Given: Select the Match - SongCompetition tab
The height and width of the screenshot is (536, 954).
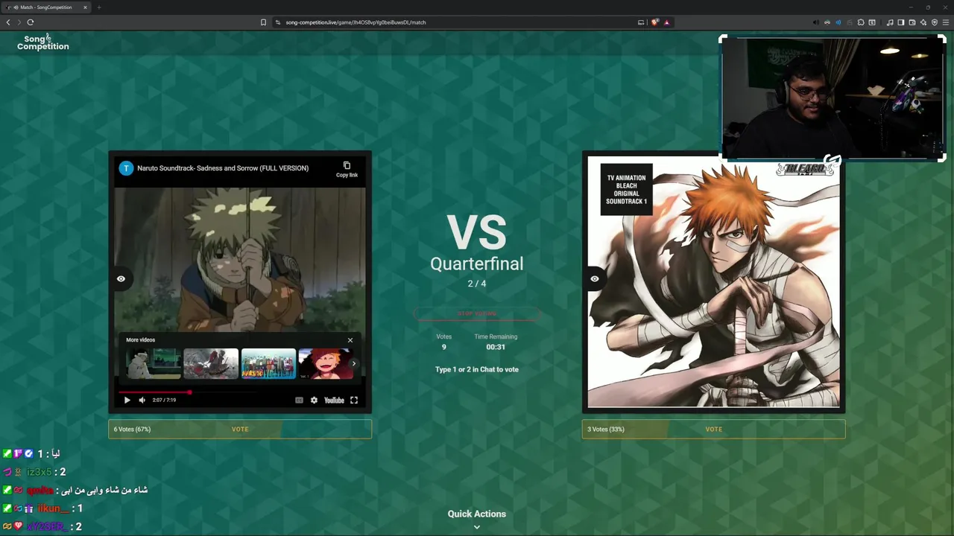Looking at the screenshot, I should click(x=46, y=7).
